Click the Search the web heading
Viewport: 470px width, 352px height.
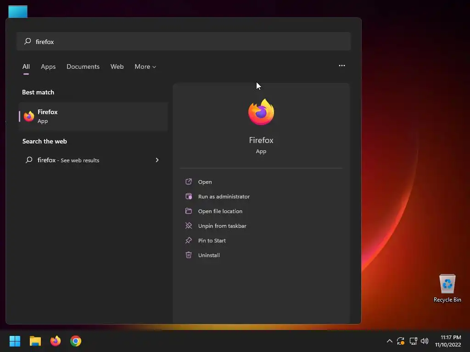(x=45, y=141)
